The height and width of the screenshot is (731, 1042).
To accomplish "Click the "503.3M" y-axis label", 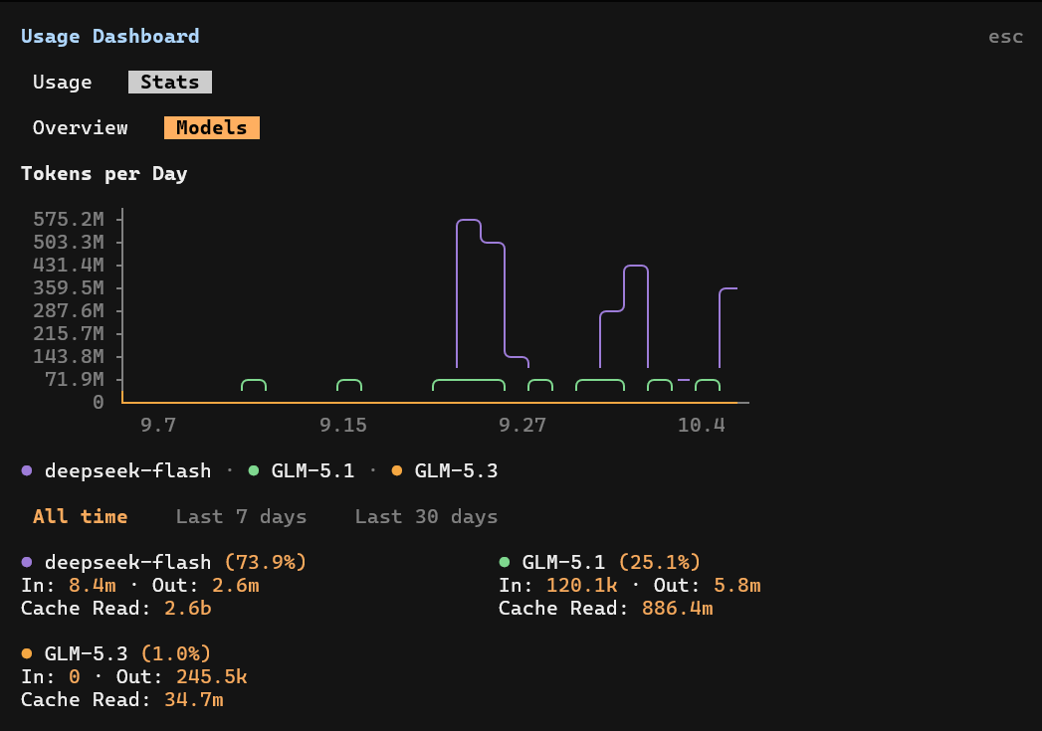I will tap(69, 242).
